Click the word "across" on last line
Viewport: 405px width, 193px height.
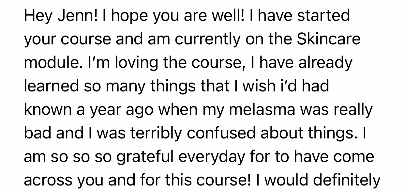46,180
